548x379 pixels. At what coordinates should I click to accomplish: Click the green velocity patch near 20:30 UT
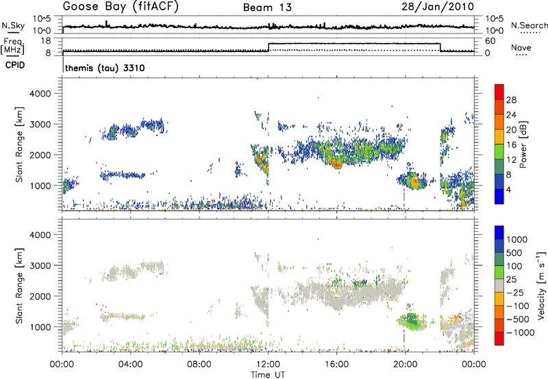pos(413,321)
